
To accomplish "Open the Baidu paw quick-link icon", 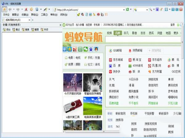I will (91, 49).
